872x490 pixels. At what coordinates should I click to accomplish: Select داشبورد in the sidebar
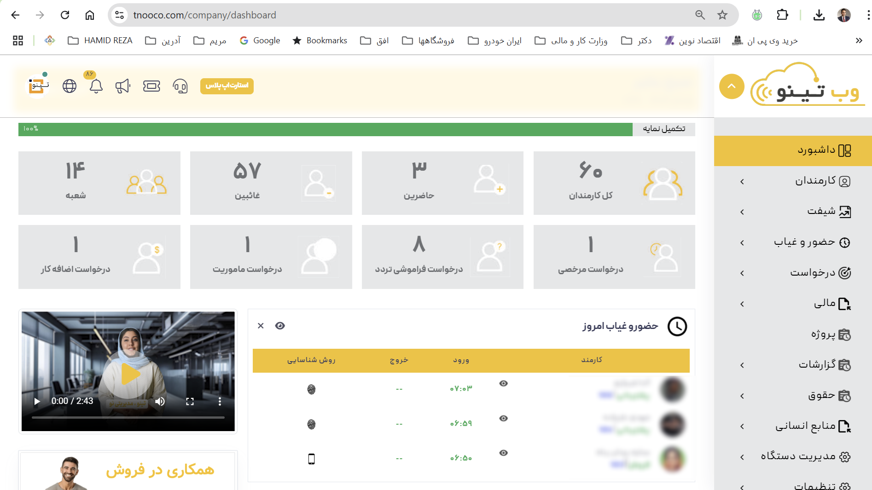click(x=793, y=150)
